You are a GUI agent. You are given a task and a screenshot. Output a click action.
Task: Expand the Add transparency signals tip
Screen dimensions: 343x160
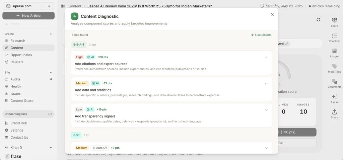[x=266, y=110]
